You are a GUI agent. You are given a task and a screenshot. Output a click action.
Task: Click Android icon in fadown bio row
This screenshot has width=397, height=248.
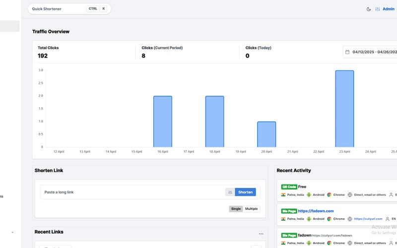(309, 243)
